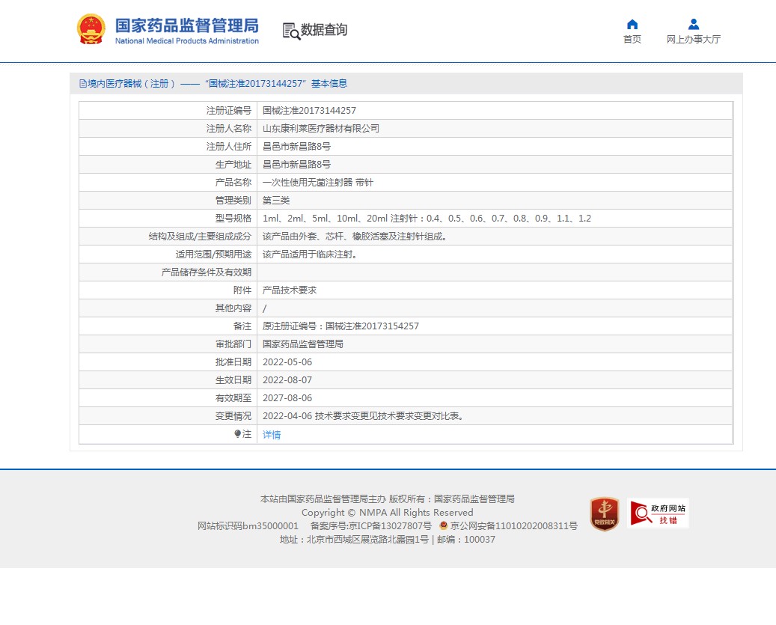
Task: Click the 注册证编号 row label
Action: [x=229, y=110]
